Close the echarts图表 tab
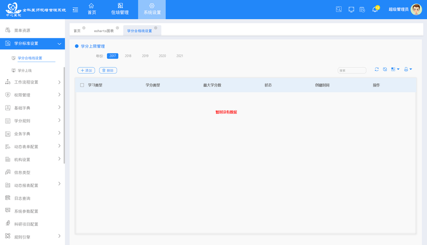The height and width of the screenshot is (245, 427). click(117, 28)
